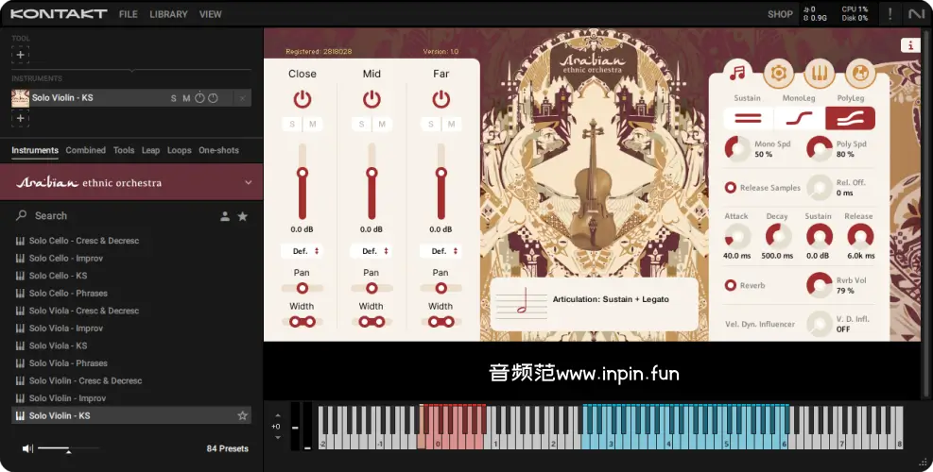Click the user presets person icon
This screenshot has width=933, height=472.
(x=225, y=216)
